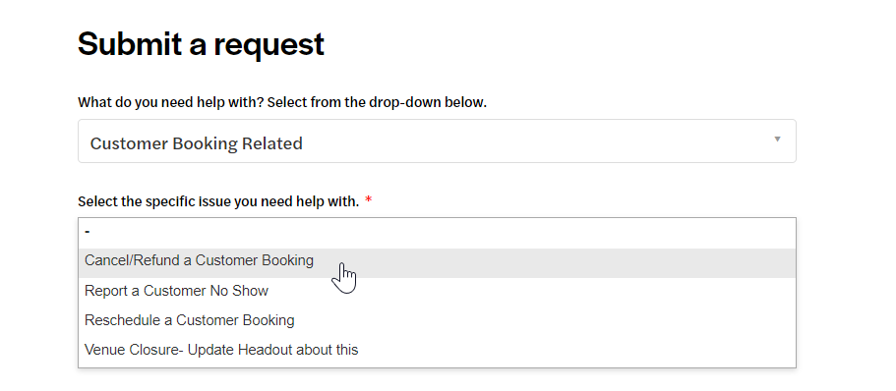Click the Submit a request heading

(x=202, y=44)
